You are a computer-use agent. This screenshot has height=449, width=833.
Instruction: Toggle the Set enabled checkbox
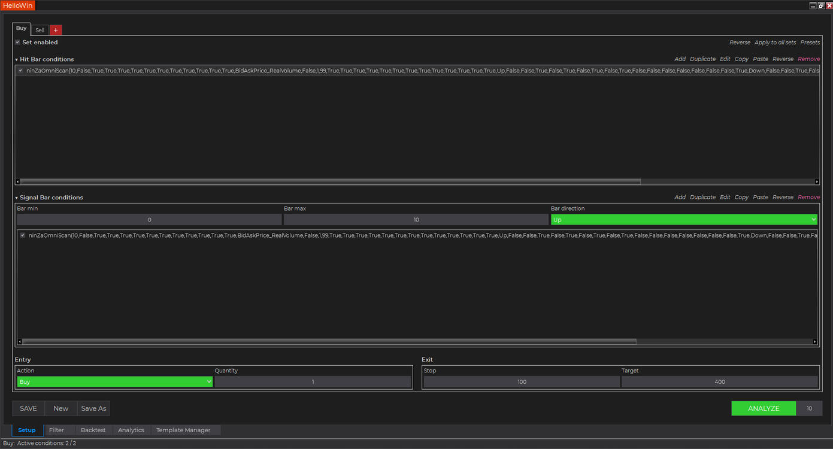[18, 43]
